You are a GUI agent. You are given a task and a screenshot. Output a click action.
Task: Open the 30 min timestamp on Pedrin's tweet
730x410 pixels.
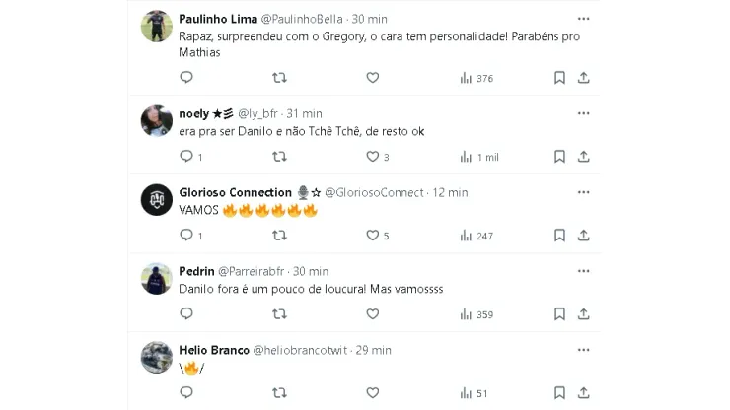pyautogui.click(x=311, y=271)
